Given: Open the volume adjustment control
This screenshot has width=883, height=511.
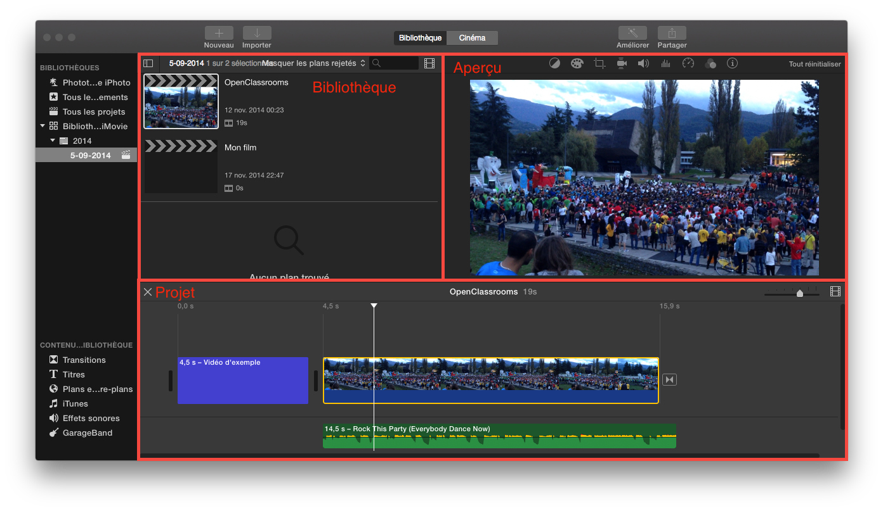Looking at the screenshot, I should pyautogui.click(x=643, y=63).
